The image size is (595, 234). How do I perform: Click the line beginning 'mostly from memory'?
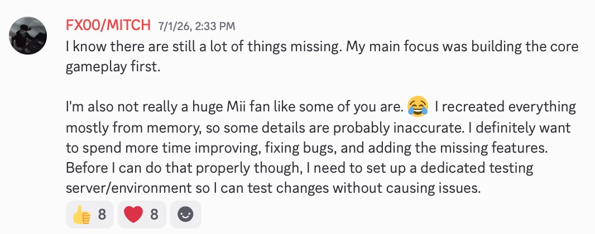tap(318, 128)
